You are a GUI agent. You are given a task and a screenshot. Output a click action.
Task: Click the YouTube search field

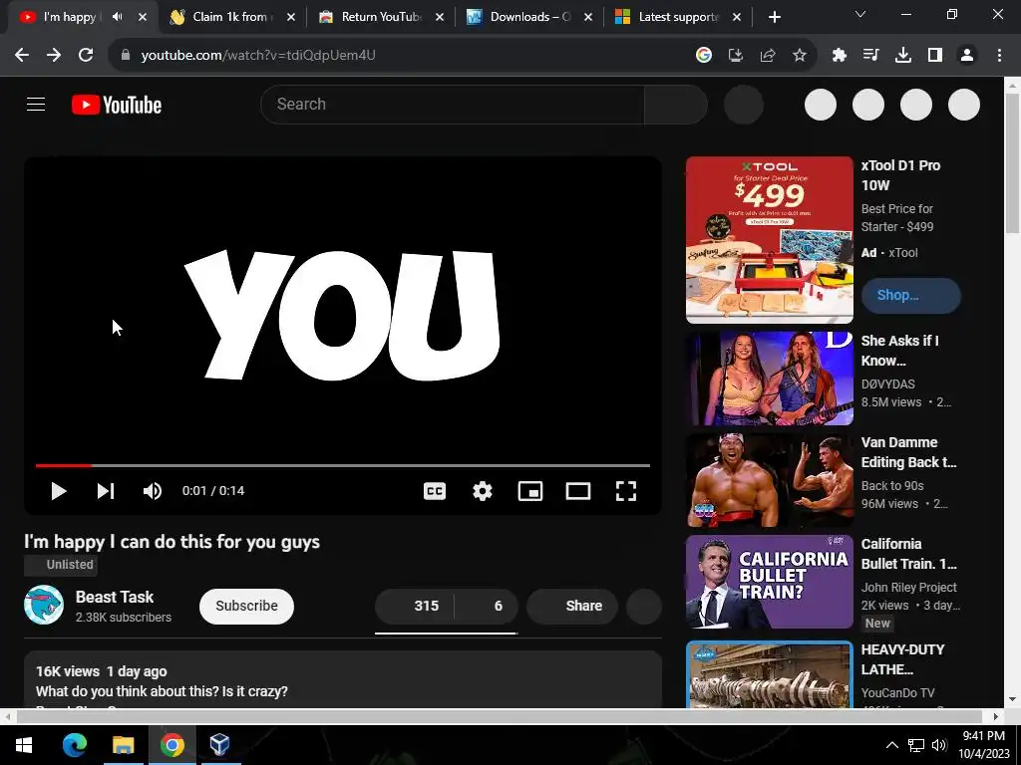pos(453,104)
